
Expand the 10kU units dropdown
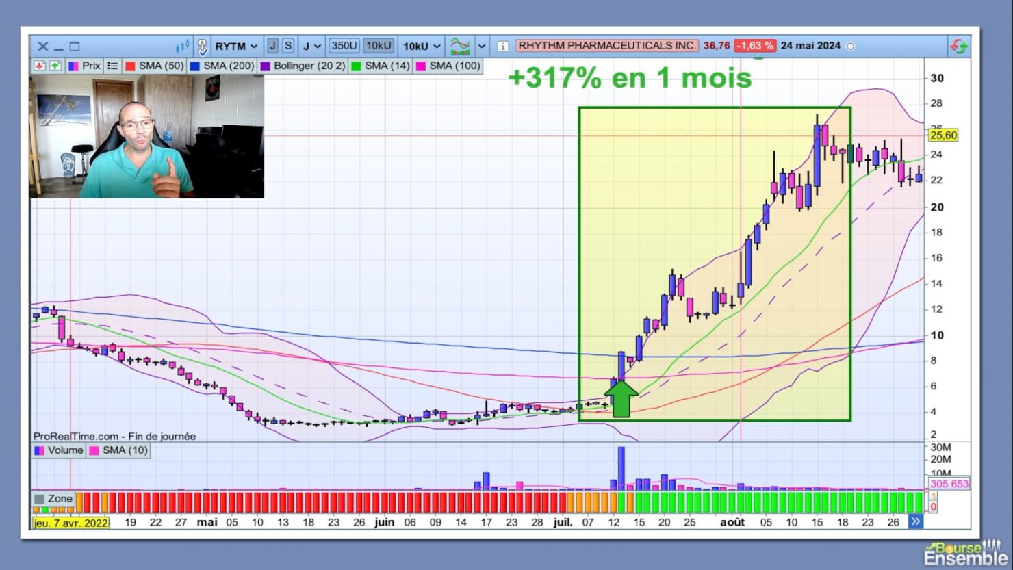421,47
